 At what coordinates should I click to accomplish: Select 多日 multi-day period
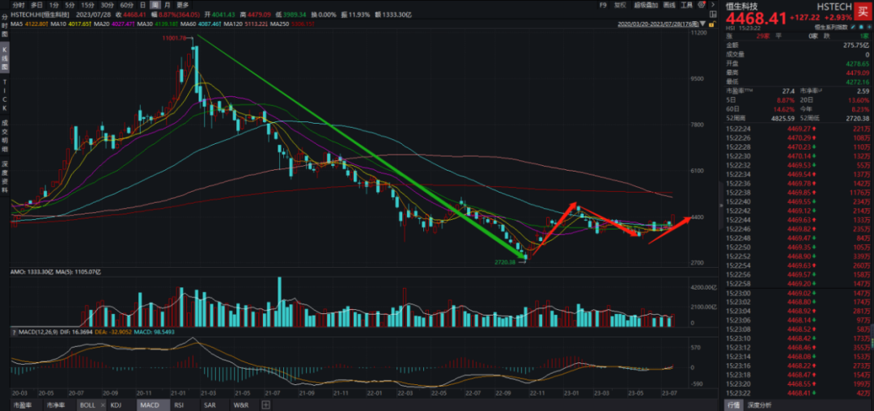pos(36,5)
